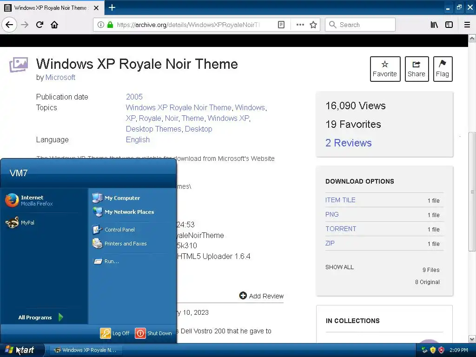Open the Firefox hamburger menu

pos(467,25)
